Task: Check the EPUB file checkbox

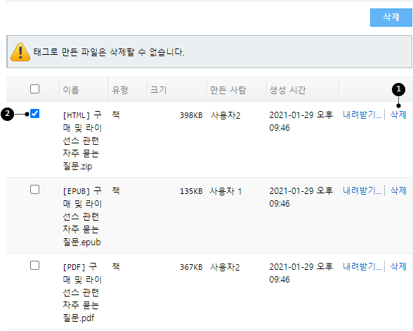Action: (x=35, y=190)
